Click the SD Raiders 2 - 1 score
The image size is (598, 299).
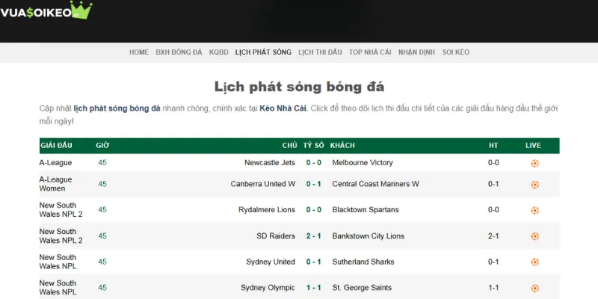(x=314, y=236)
